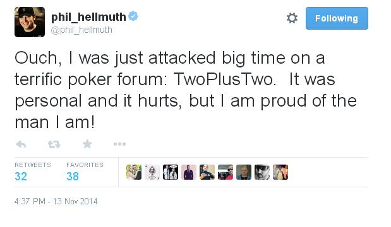Open the gear settings dropdown
This screenshot has height=227, width=391.
(292, 18)
